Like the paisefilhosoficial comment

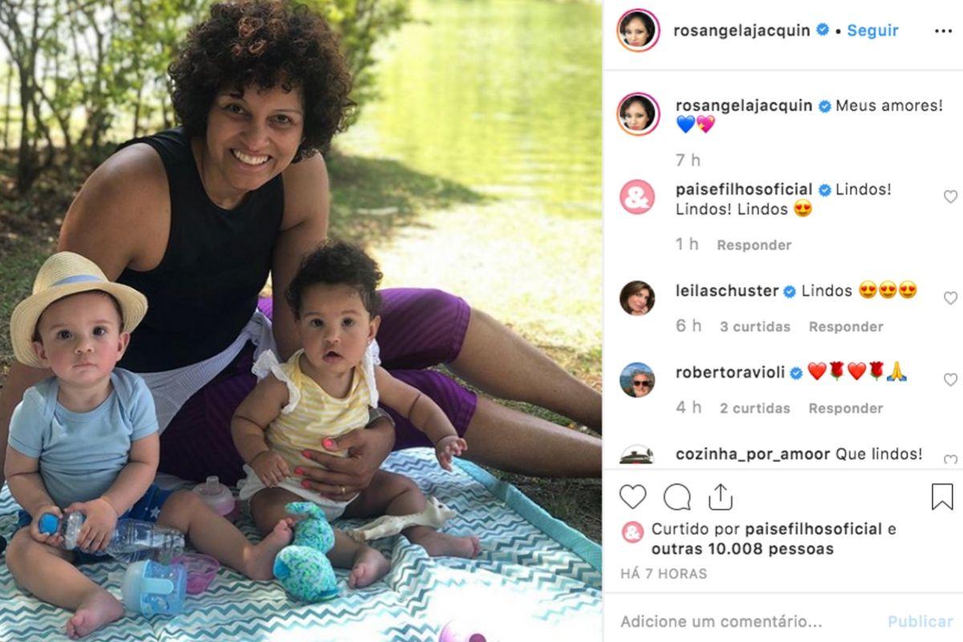point(950,197)
